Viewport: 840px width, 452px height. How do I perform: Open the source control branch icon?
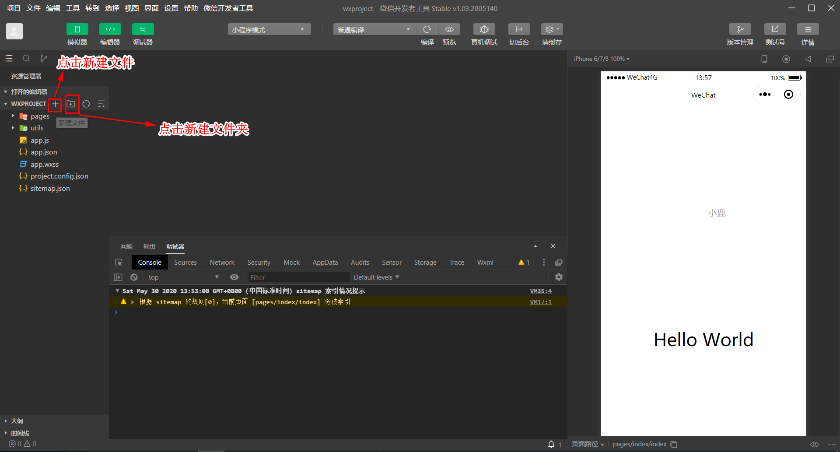coord(43,58)
